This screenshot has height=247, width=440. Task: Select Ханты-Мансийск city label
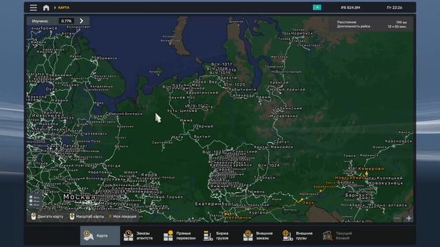274,147
